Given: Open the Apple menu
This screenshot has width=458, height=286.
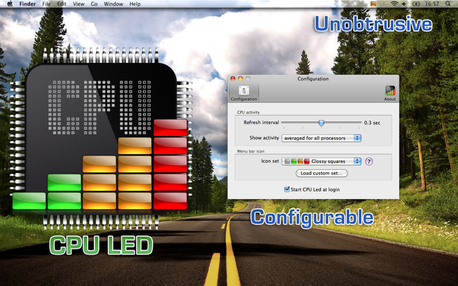Looking at the screenshot, I should pyautogui.click(x=10, y=4).
